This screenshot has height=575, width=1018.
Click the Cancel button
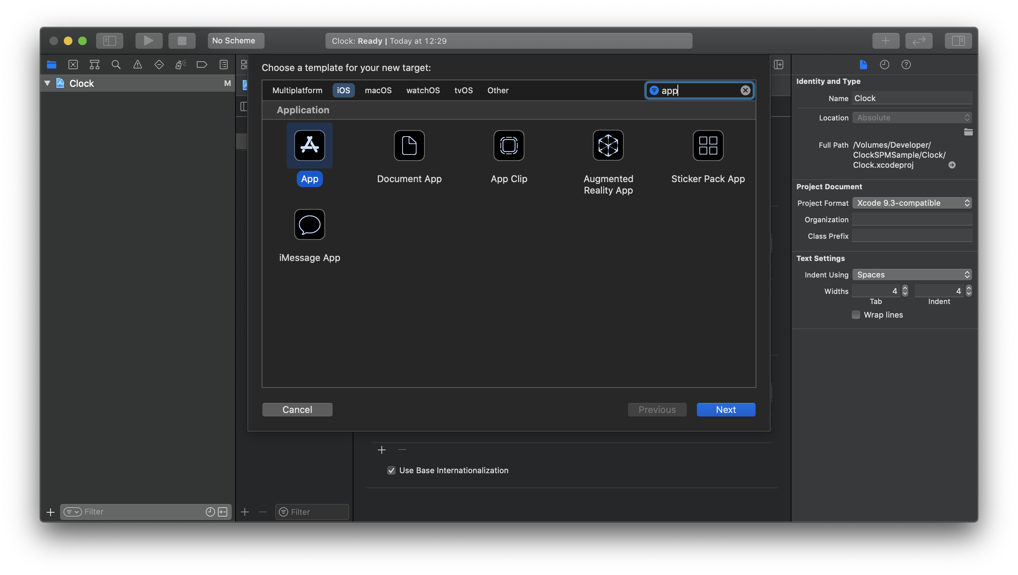297,410
